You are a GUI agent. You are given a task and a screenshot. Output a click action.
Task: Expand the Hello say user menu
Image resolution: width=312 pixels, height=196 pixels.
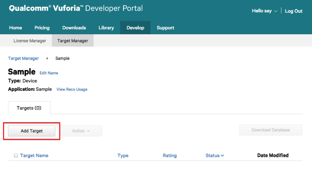click(264, 11)
